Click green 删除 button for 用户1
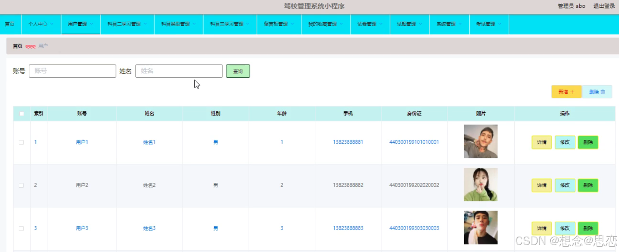 point(588,142)
